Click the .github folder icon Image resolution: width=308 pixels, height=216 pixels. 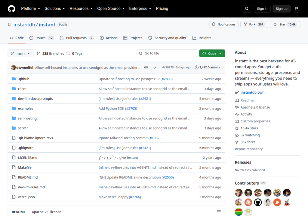pyautogui.click(x=14, y=79)
